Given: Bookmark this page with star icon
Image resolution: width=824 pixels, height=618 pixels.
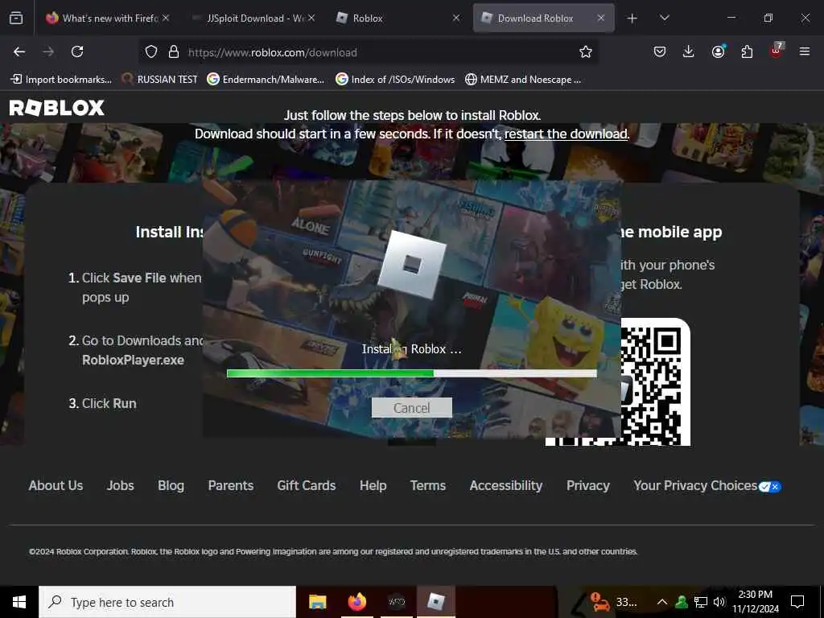Looking at the screenshot, I should click(x=586, y=51).
